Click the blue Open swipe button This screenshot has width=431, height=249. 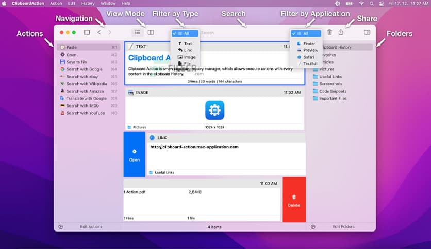pos(135,154)
